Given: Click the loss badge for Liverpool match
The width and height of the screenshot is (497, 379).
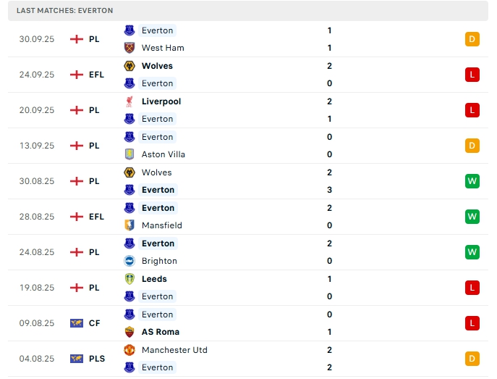Looking at the screenshot, I should pos(472,110).
